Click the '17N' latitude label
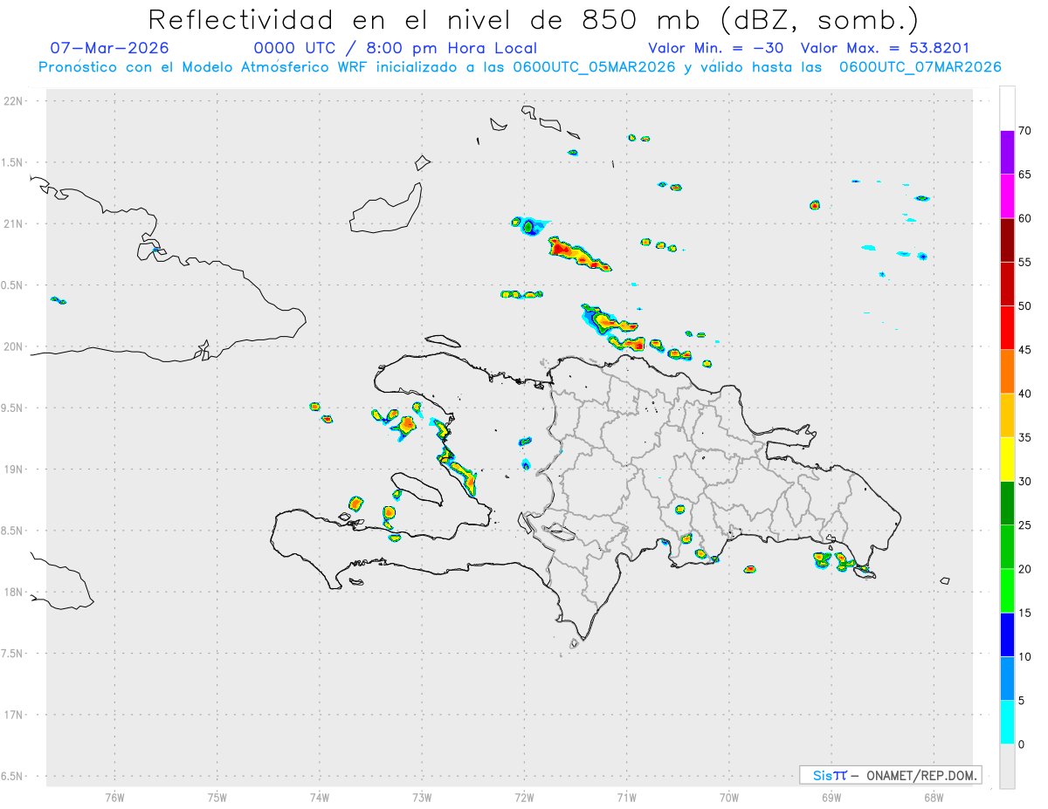The width and height of the screenshot is (1048, 809). 15,715
